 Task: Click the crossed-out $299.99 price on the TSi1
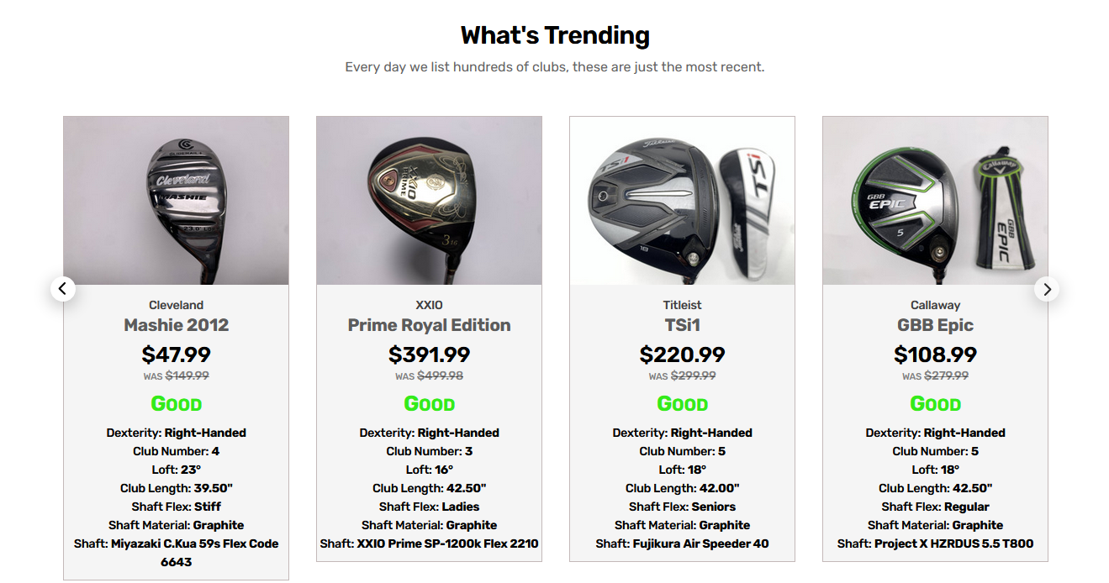coord(694,376)
